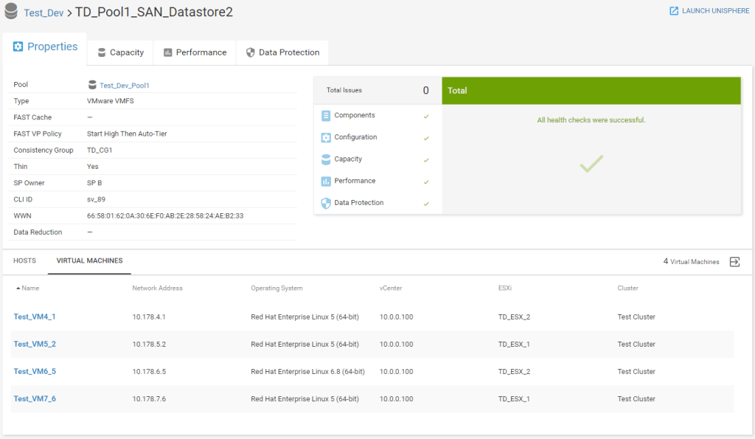Switch to the Hosts sub-tab

click(24, 261)
